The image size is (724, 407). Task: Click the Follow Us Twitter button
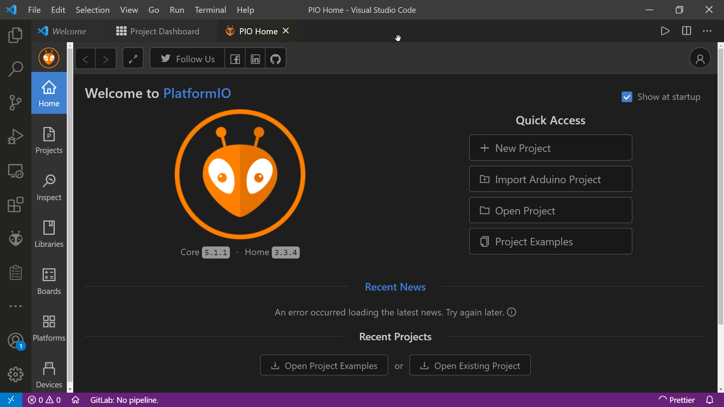(188, 59)
